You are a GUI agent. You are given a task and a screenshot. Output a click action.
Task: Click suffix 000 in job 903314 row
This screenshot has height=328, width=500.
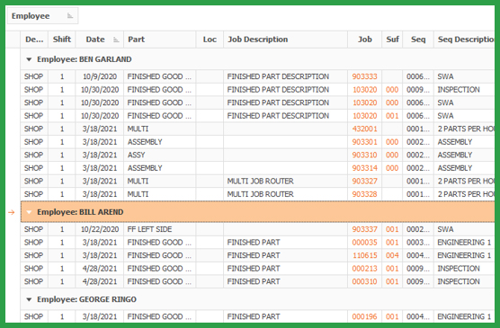[392, 168]
